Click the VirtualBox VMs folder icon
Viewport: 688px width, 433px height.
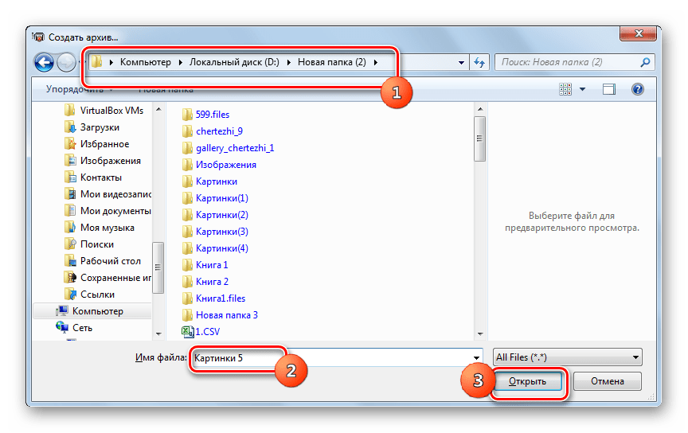click(x=70, y=110)
